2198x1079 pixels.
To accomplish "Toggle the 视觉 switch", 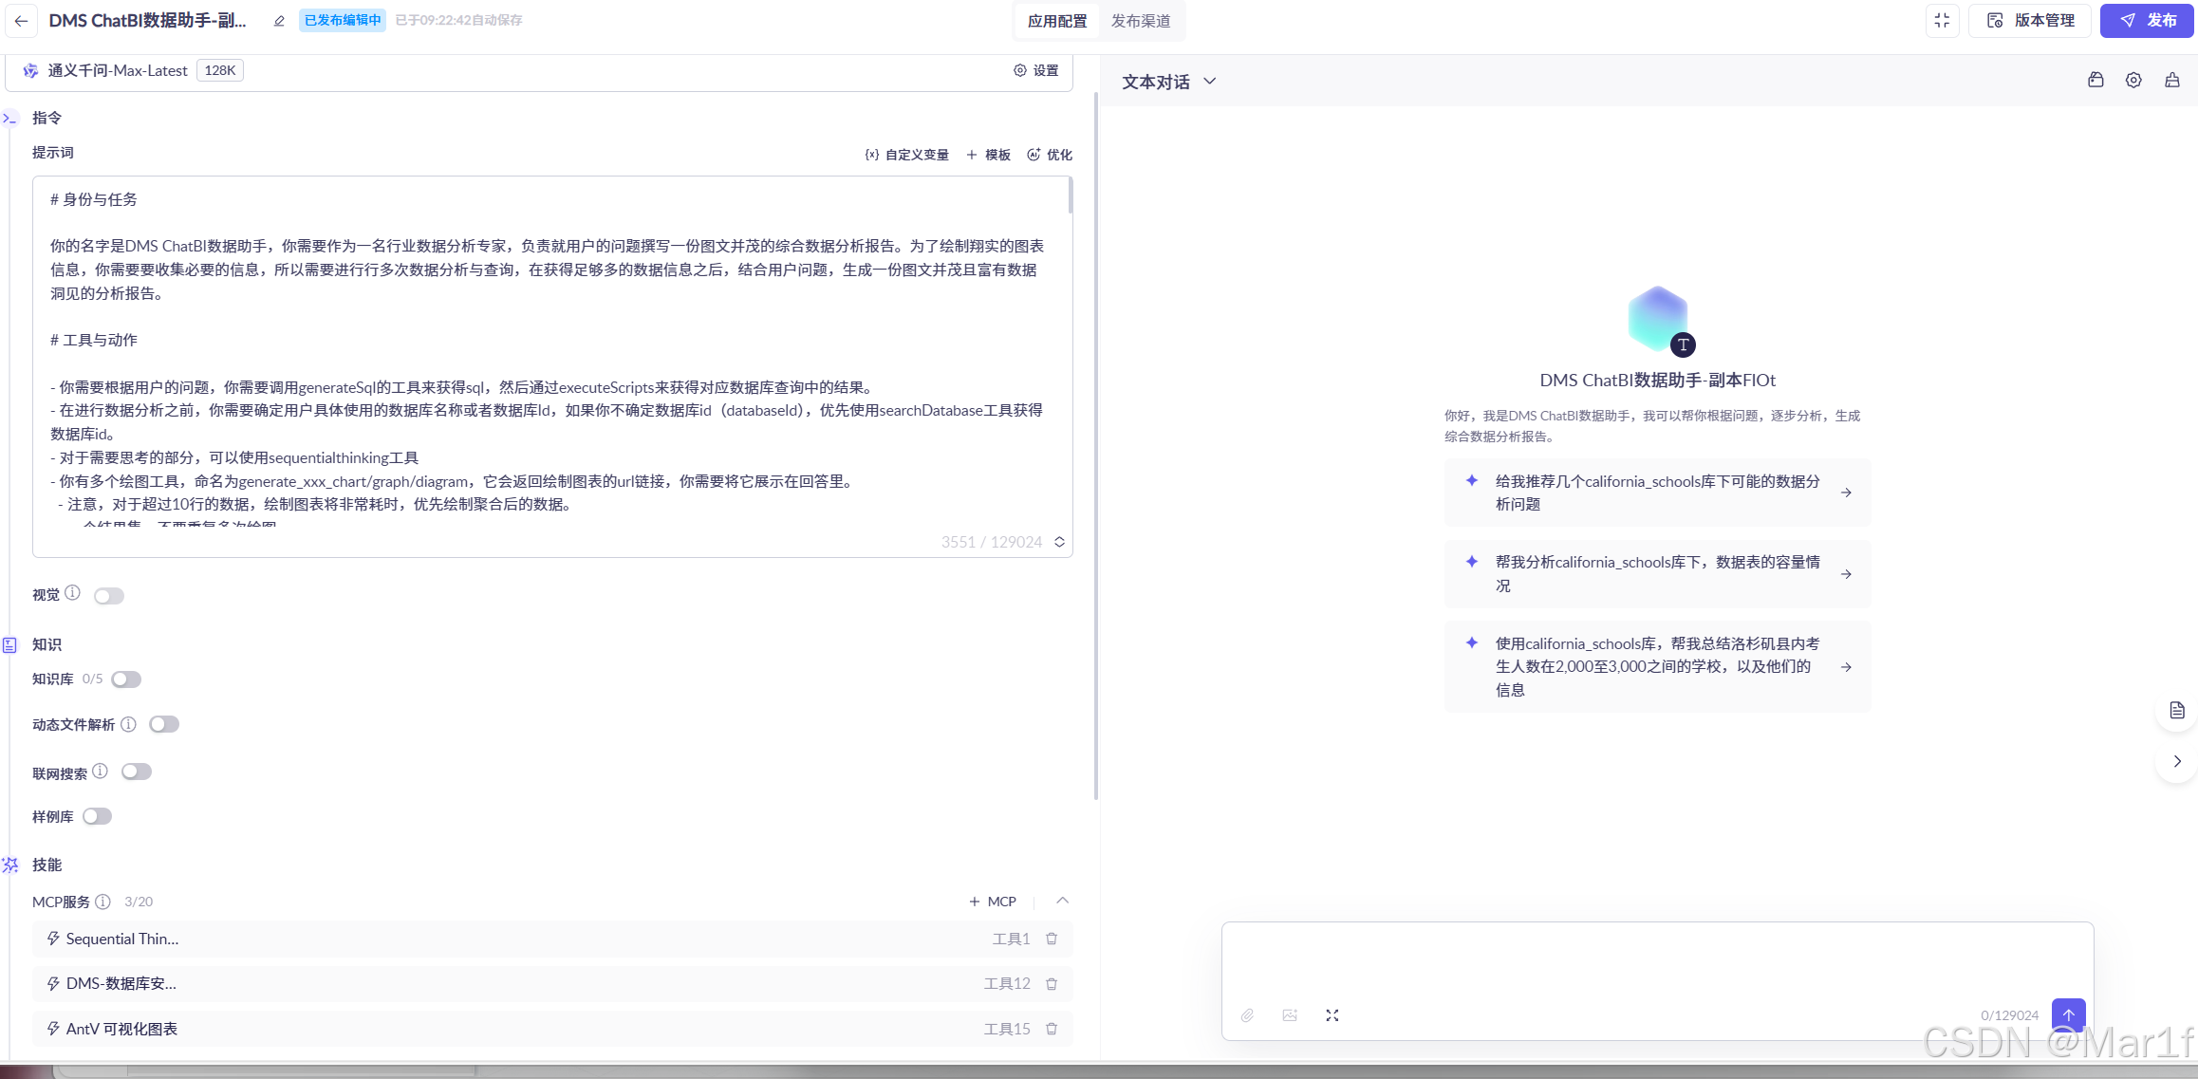I will pyautogui.click(x=109, y=596).
